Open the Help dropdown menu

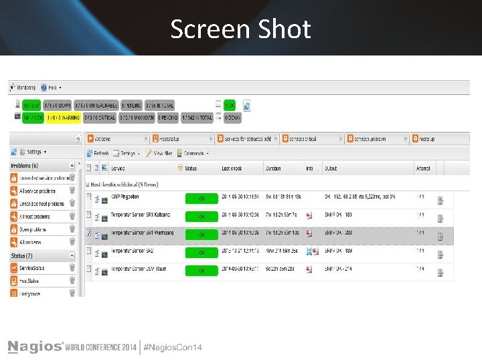pyautogui.click(x=52, y=88)
